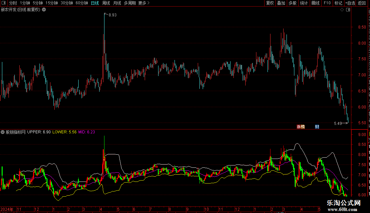Add stock with +自选 button
This screenshot has height=213, width=370.
coord(350,3)
